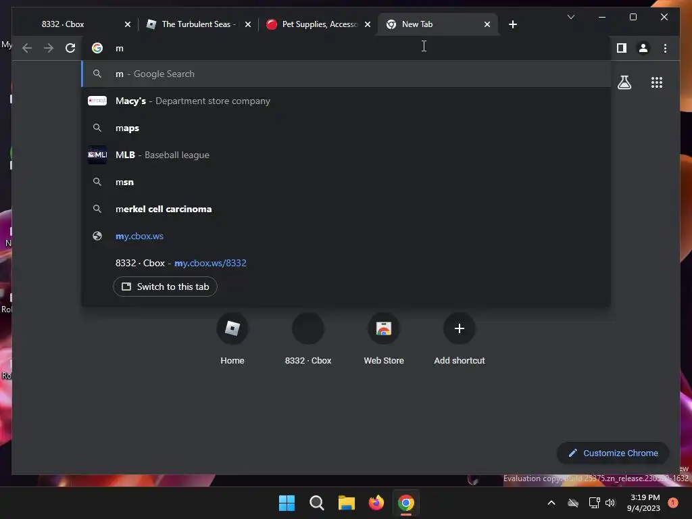Viewport: 692px width, 519px height.
Task: Open the clock showing 3:19 PM
Action: pyautogui.click(x=643, y=503)
